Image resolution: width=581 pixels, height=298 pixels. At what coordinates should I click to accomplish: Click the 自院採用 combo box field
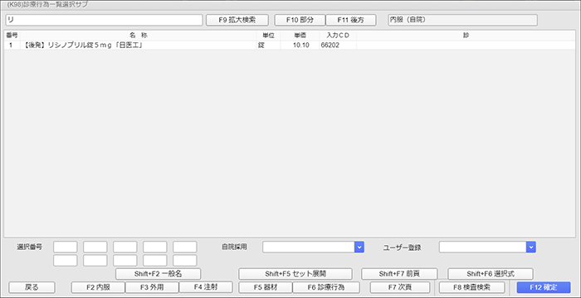click(308, 247)
